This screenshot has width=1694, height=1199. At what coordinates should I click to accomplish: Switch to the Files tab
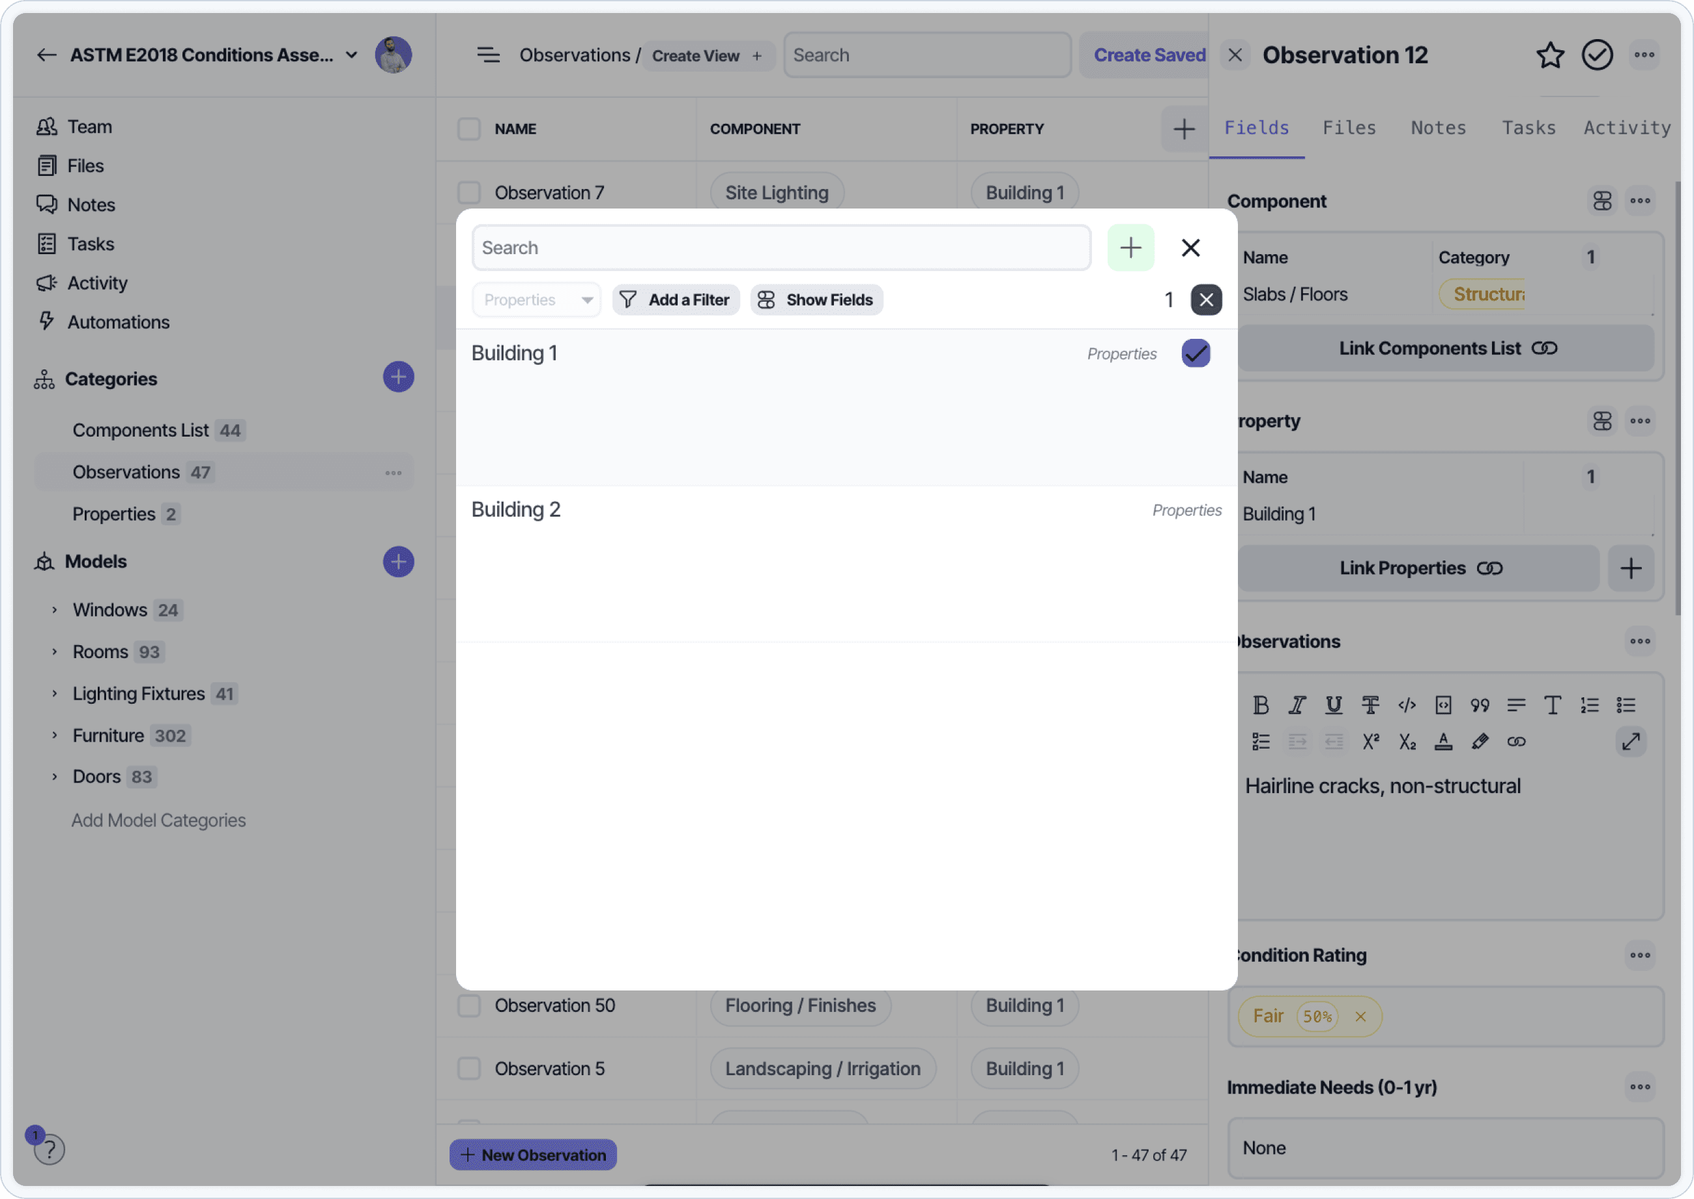(x=1349, y=128)
